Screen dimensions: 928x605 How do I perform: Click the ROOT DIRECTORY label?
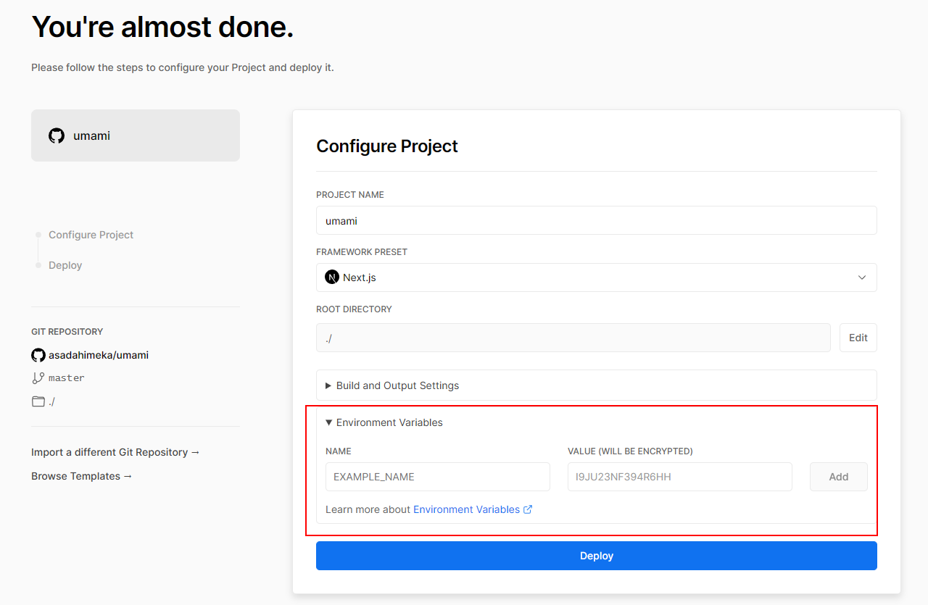tap(354, 309)
